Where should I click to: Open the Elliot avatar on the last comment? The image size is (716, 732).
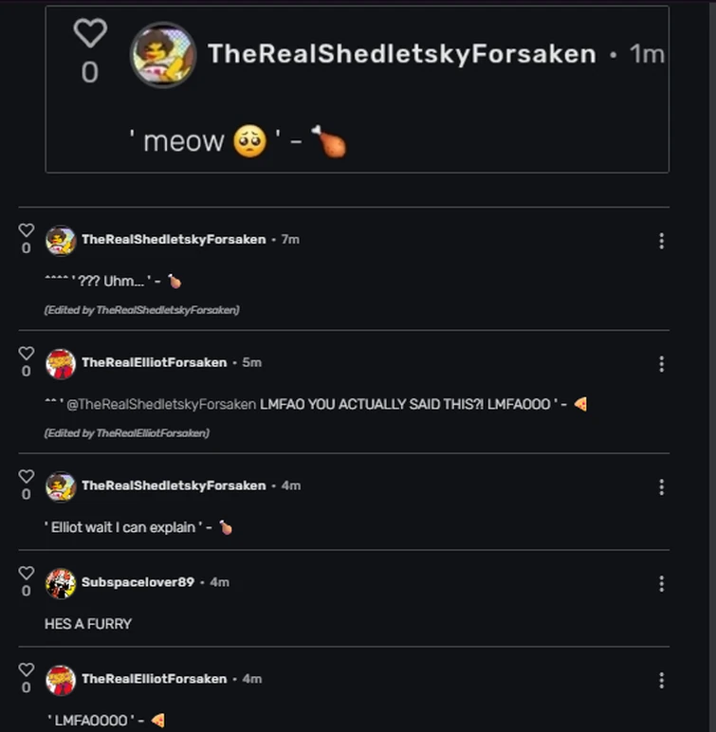(61, 680)
